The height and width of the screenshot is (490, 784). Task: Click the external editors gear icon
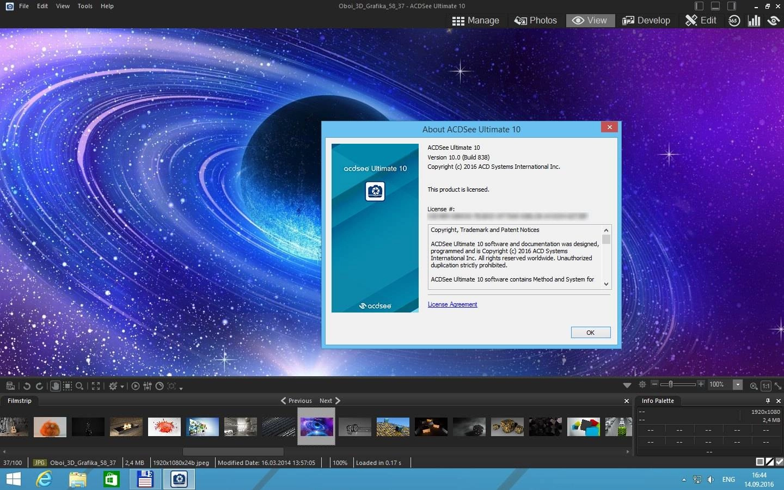[113, 386]
